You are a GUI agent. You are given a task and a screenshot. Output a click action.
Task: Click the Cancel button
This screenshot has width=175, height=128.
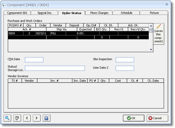(x=157, y=118)
